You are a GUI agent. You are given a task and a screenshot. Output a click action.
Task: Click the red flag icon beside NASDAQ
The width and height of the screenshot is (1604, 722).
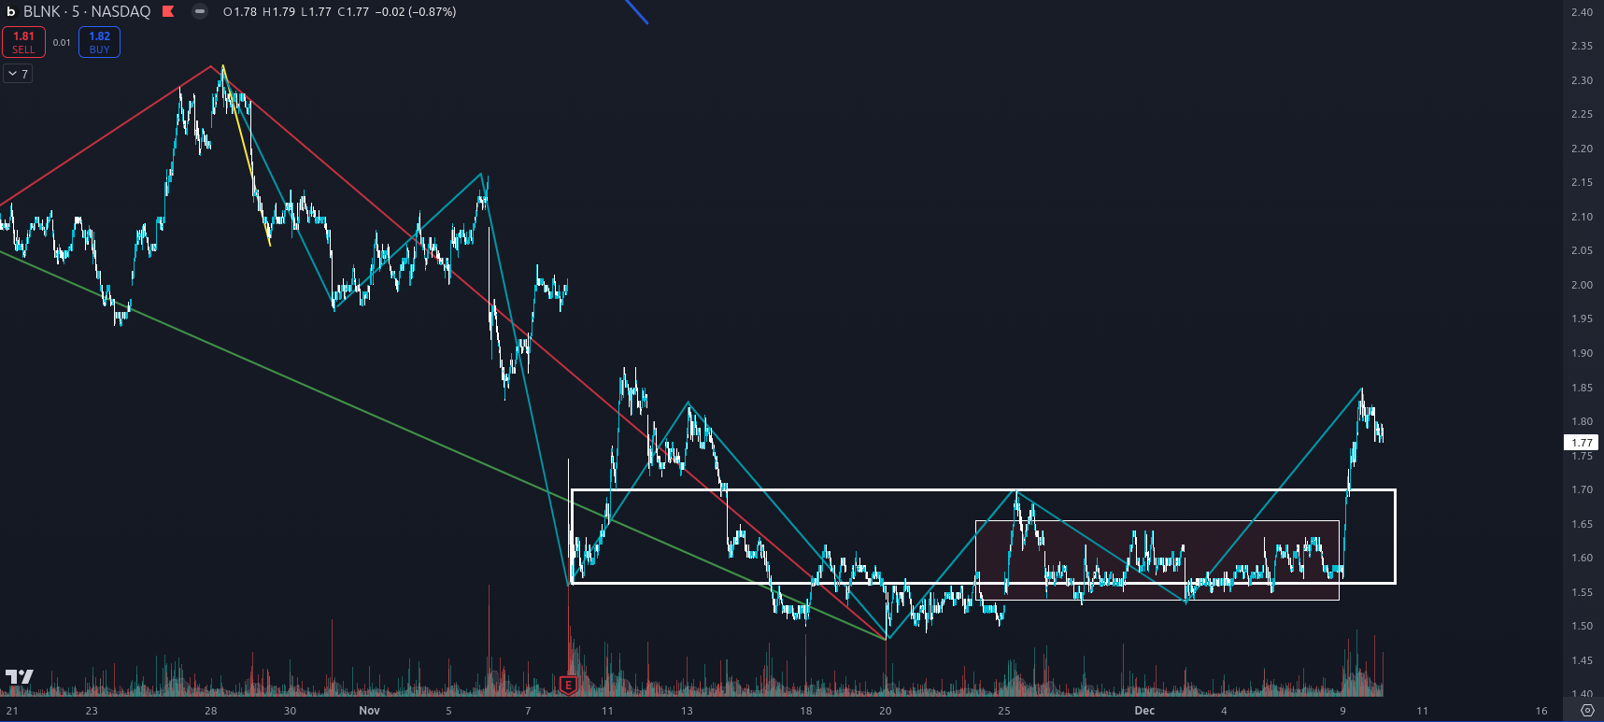click(168, 12)
